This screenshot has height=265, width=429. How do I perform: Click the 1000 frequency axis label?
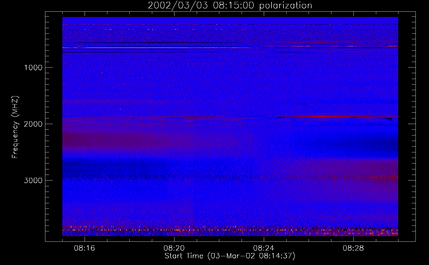pyautogui.click(x=33, y=68)
